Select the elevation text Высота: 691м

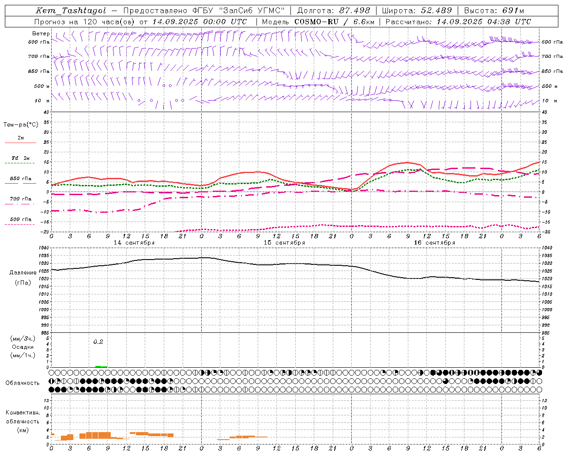tap(494, 11)
